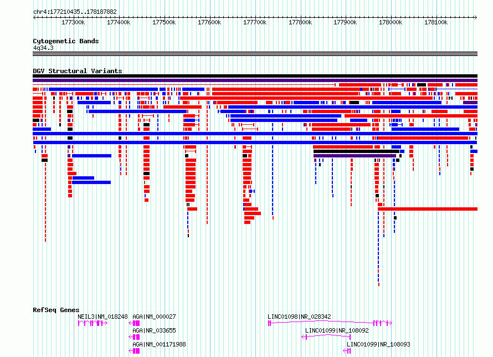The height and width of the screenshot is (357, 493).
Task: Click the 177700k ruler label
Action: [255, 22]
